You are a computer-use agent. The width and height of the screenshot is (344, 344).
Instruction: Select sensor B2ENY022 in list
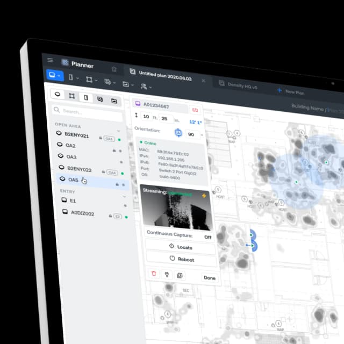tap(79, 169)
